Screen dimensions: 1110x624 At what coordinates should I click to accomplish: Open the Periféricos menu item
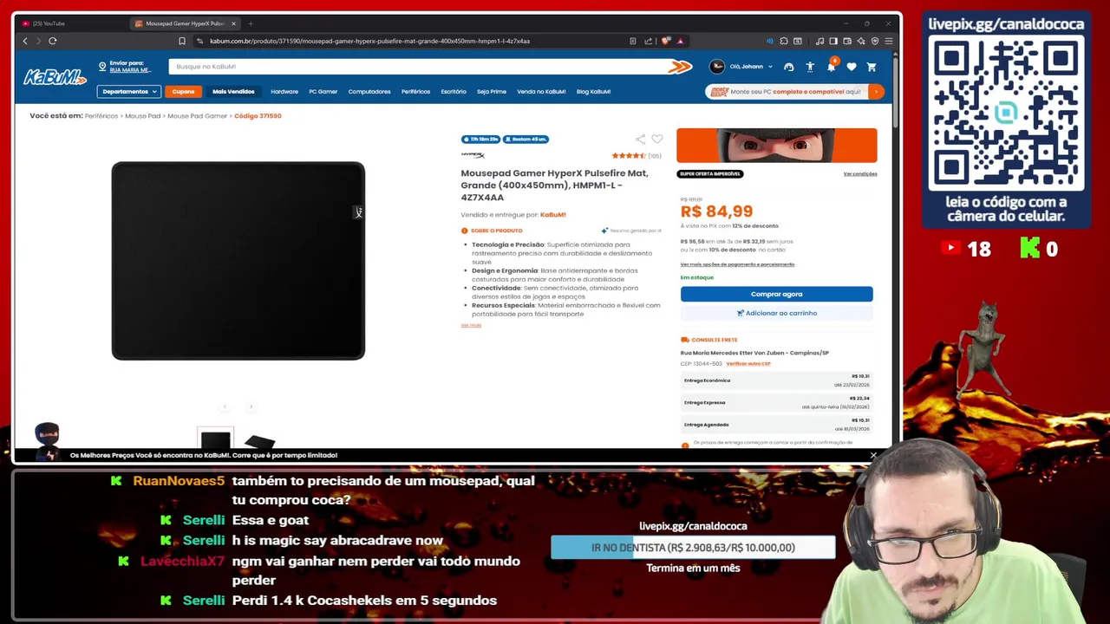click(x=415, y=91)
